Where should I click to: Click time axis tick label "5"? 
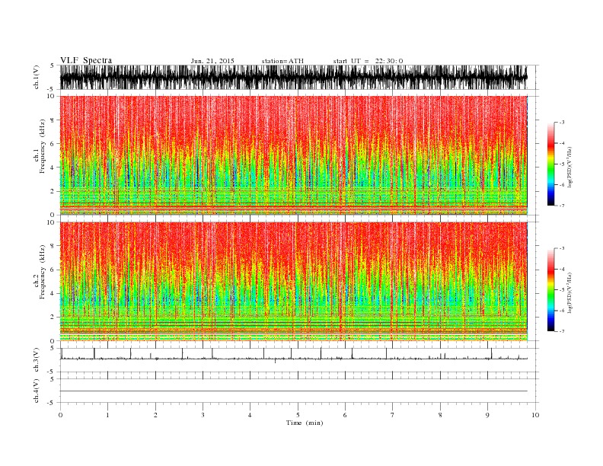coord(298,415)
